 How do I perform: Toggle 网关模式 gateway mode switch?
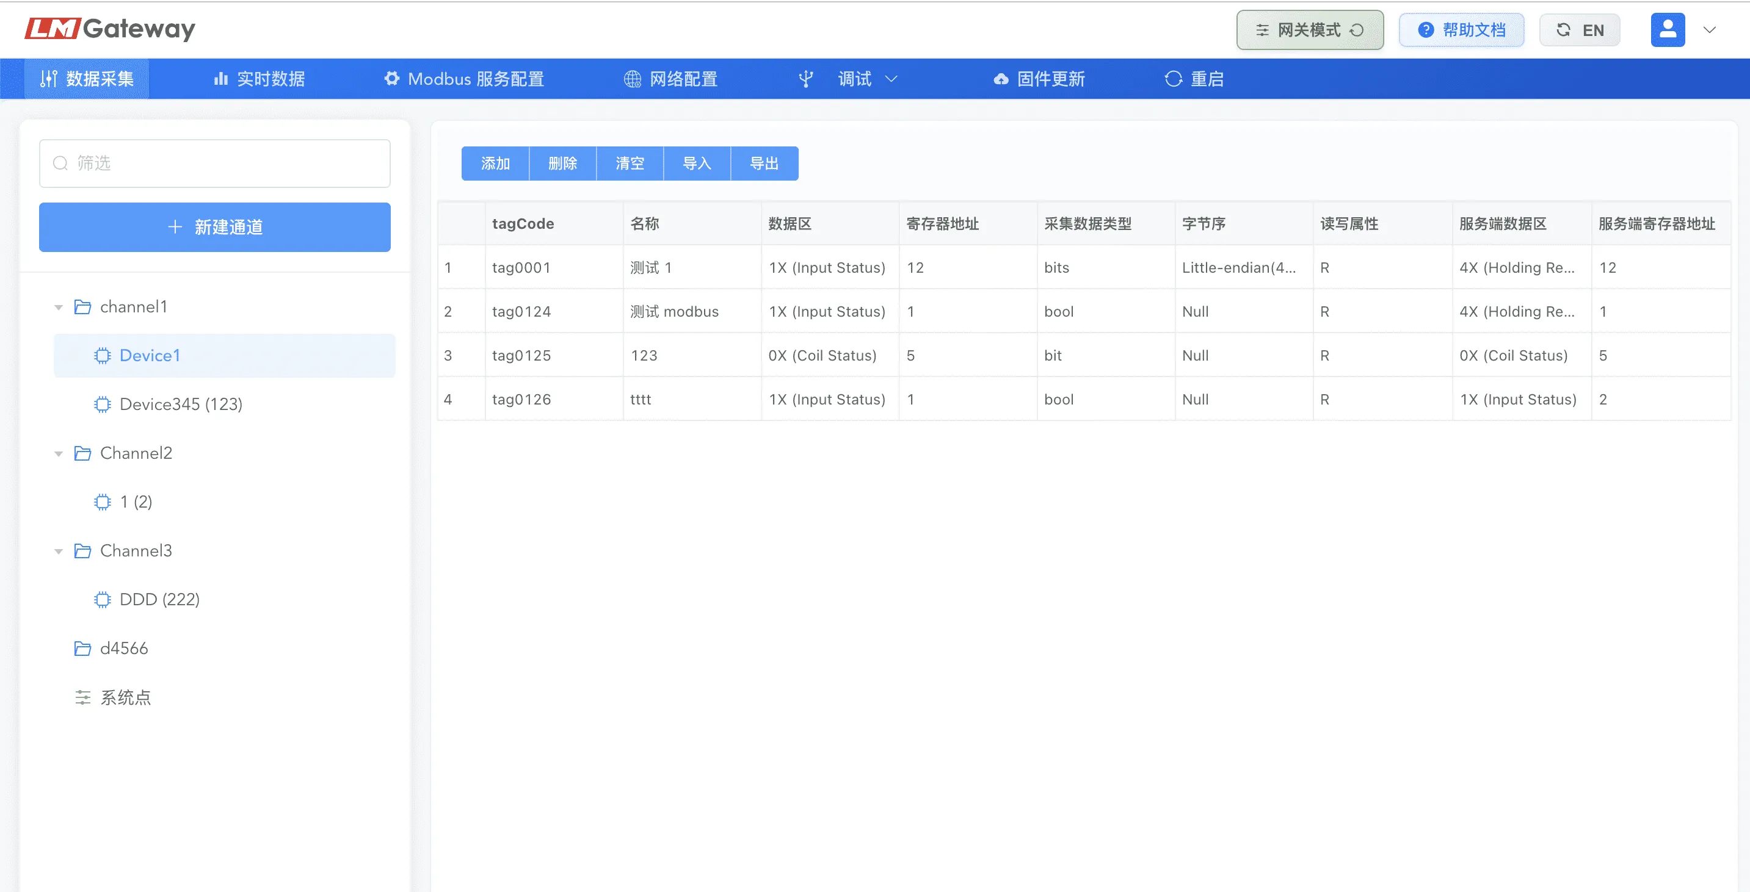[x=1309, y=30]
